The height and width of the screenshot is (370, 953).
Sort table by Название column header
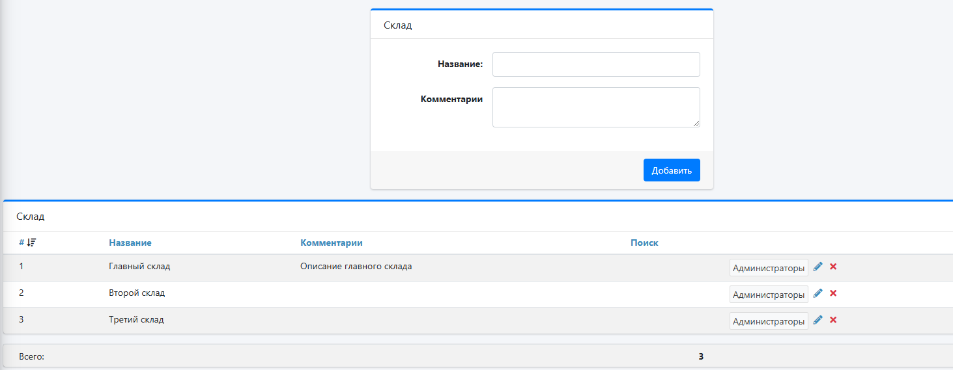click(130, 243)
